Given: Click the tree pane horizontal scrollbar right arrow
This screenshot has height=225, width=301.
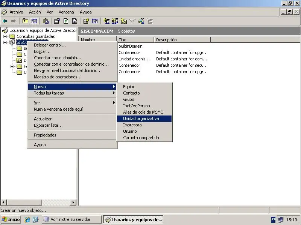Looking at the screenshot, I should click(73, 202).
